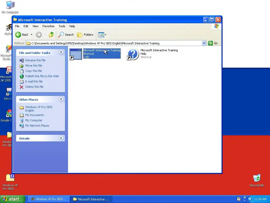Viewport: 270px width, 203px height.
Task: Go to My Documents in Other Places
Action: coord(35,115)
